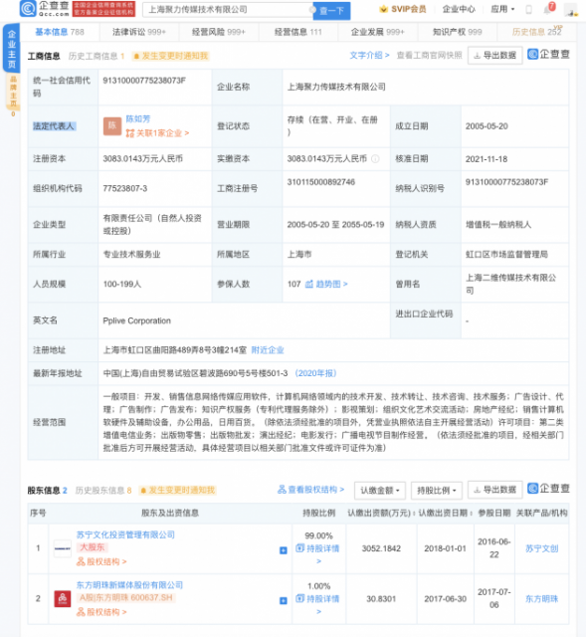The width and height of the screenshot is (586, 637).
Task: Open 企业中心 in header
Action: (459, 9)
